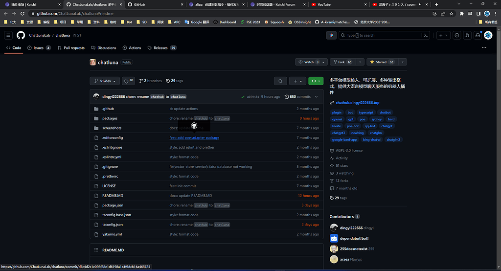Open the OSSInsight bookmark
This screenshot has height=271, width=501.
click(x=300, y=22)
